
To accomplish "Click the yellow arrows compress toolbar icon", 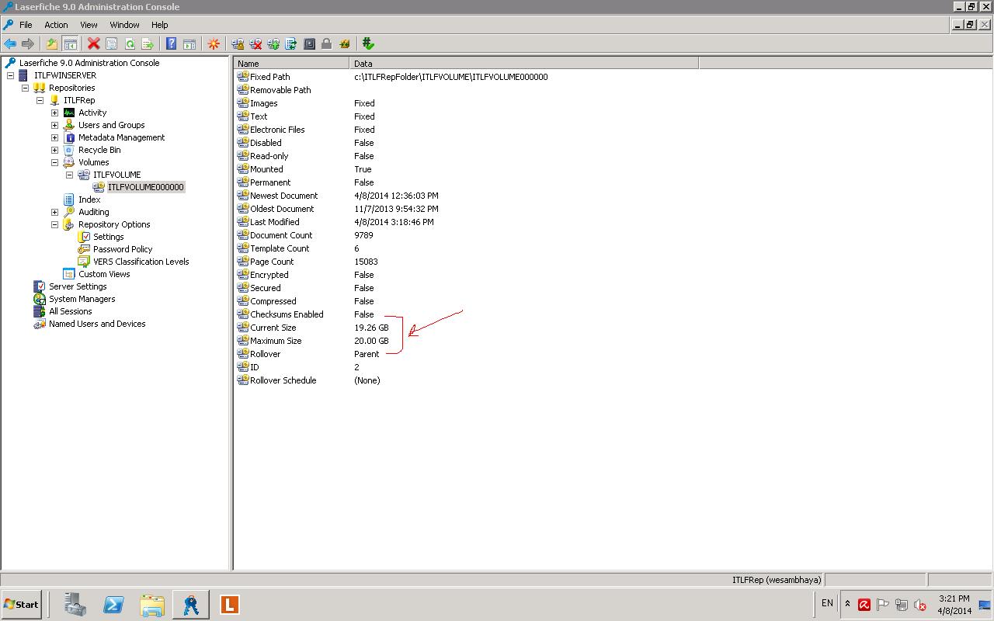I will point(345,44).
